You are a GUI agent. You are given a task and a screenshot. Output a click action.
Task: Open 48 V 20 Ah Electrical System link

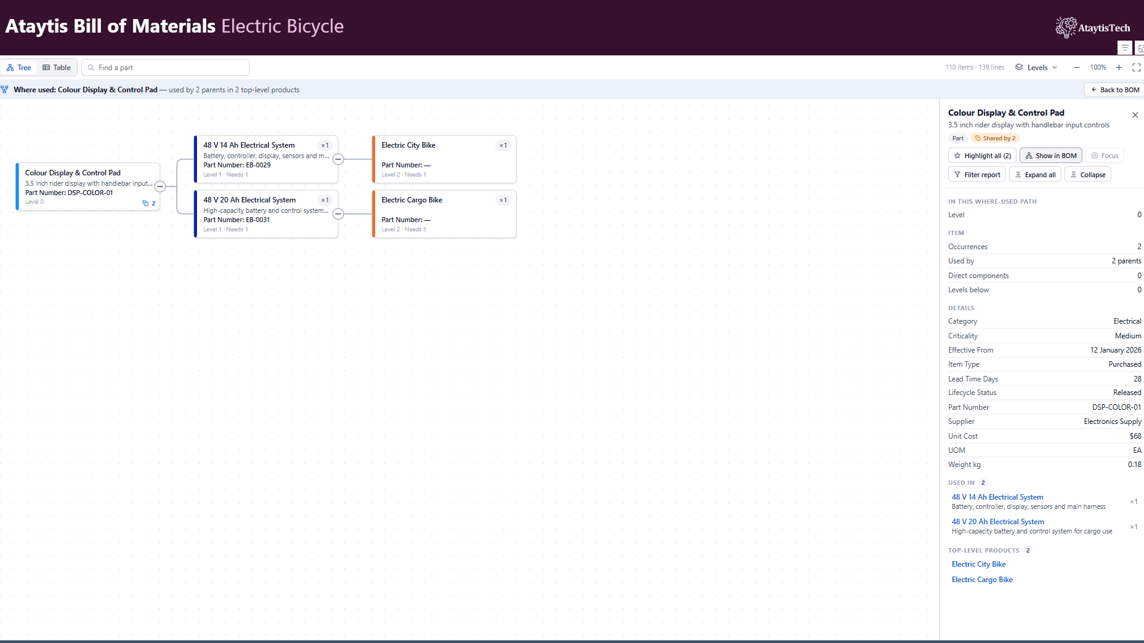[x=998, y=522]
